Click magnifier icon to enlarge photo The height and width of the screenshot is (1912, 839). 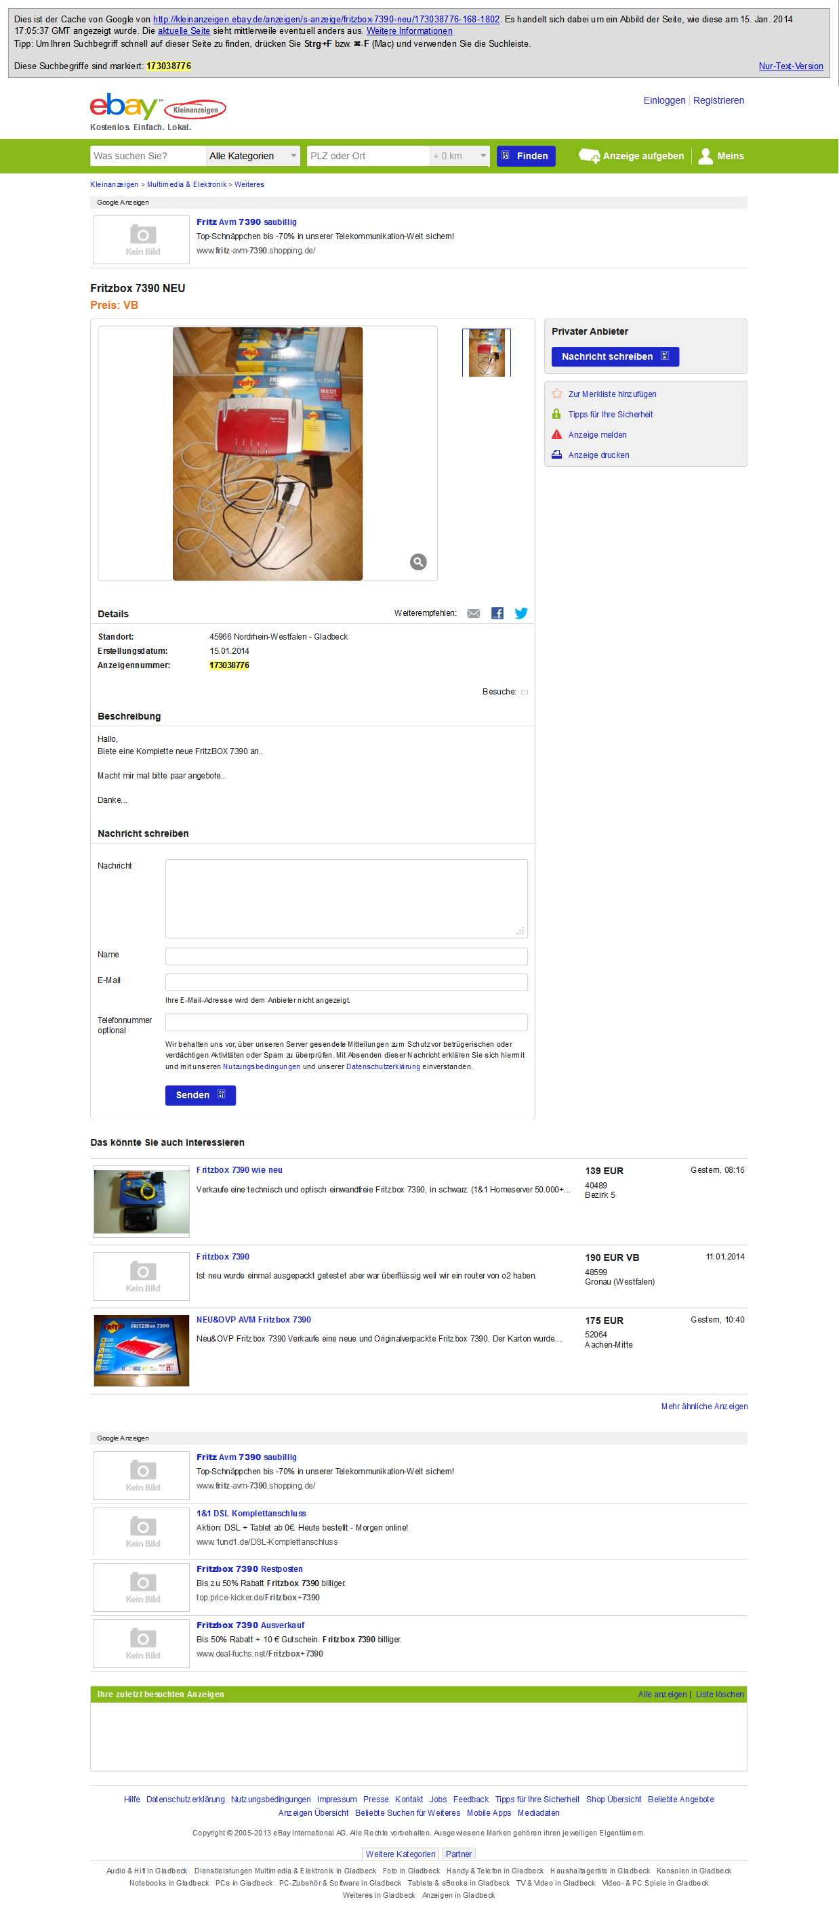(x=419, y=562)
